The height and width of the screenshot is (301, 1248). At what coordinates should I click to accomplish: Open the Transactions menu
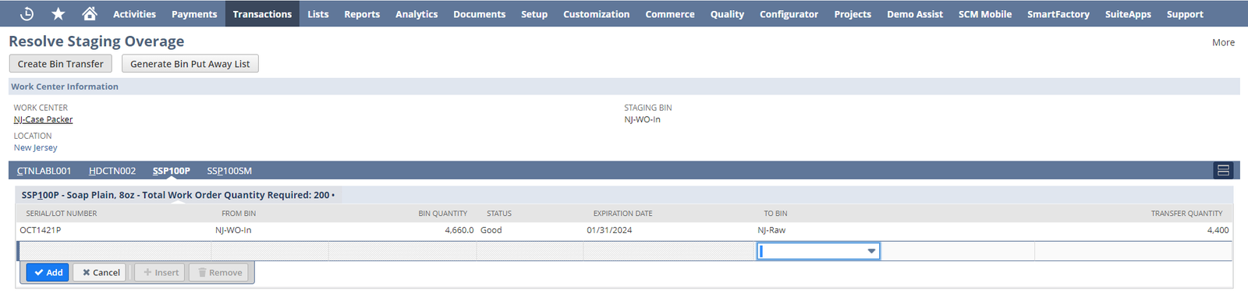pyautogui.click(x=262, y=14)
